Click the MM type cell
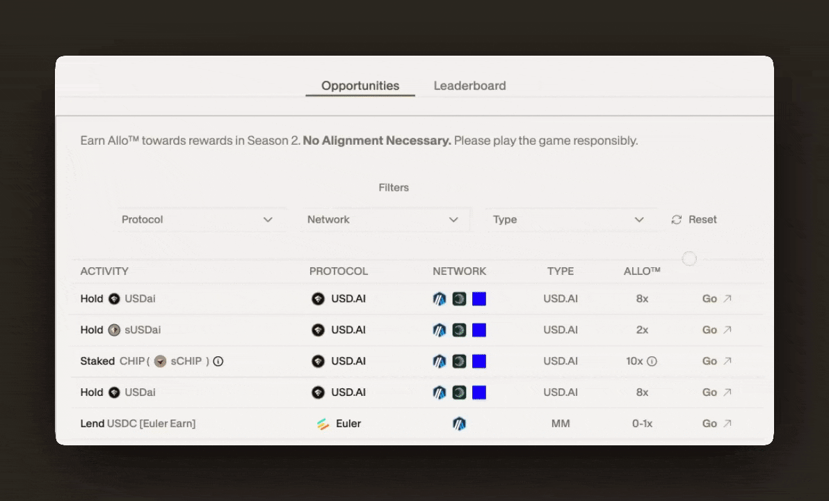Viewport: 829px width, 501px height. tap(561, 424)
